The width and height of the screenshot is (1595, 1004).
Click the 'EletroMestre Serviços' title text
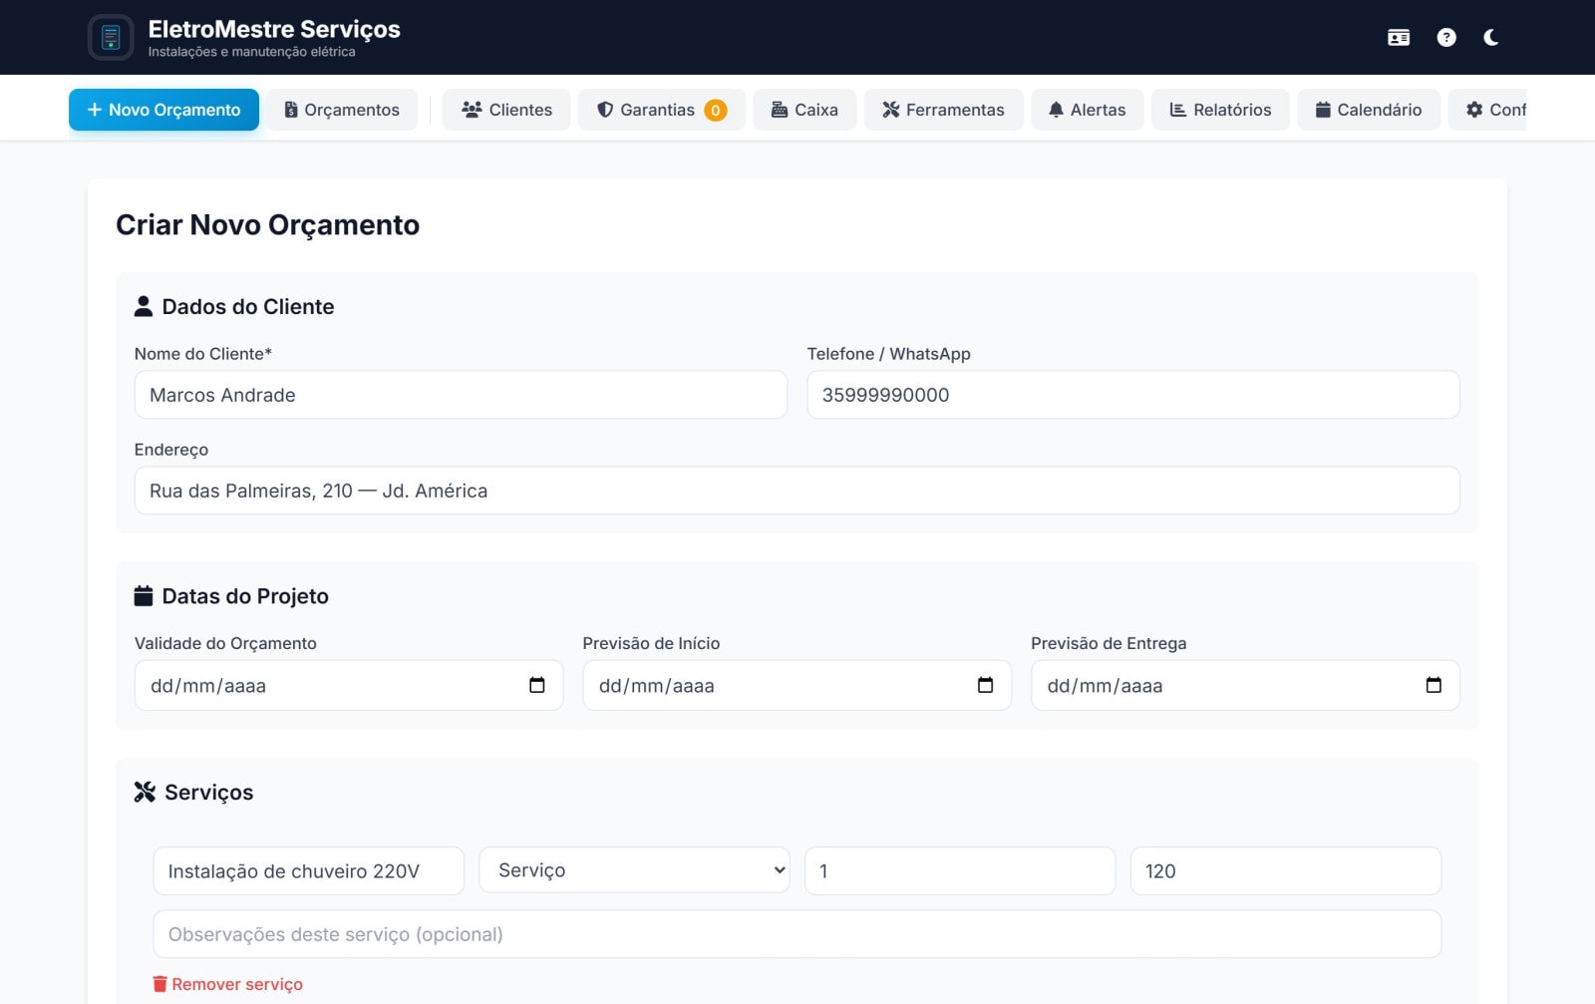coord(274,29)
